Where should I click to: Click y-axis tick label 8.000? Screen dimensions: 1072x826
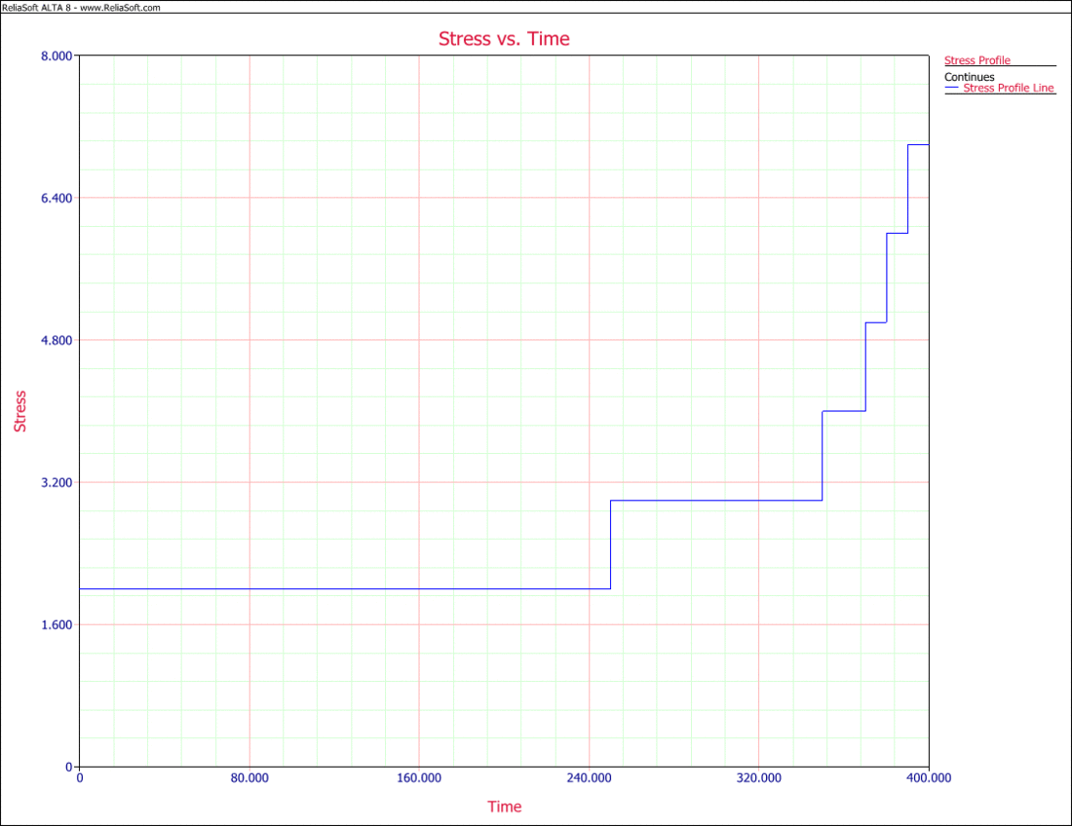[x=57, y=56]
